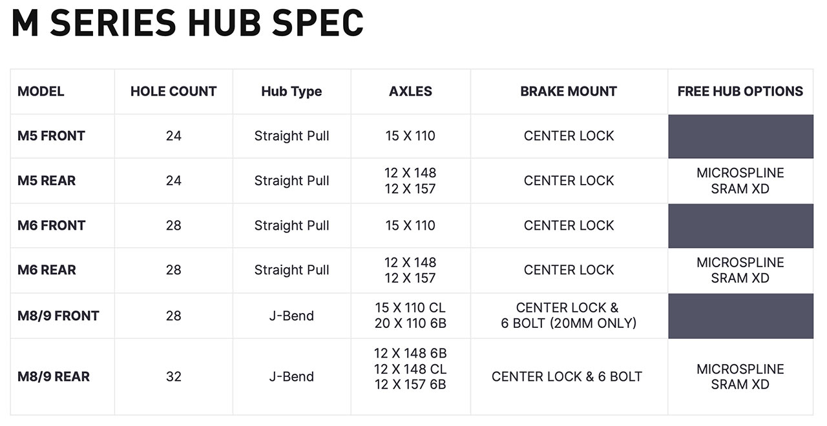Click the M5 REAR model cell
The width and height of the screenshot is (827, 426).
click(x=47, y=181)
